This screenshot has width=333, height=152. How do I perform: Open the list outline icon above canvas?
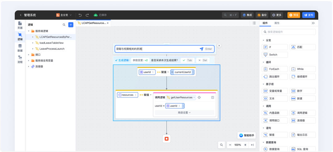[x=254, y=23]
